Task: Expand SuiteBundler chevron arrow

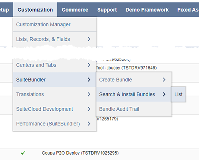Action: [89, 80]
